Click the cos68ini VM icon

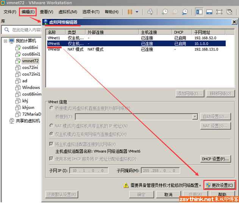pyautogui.click(x=18, y=48)
